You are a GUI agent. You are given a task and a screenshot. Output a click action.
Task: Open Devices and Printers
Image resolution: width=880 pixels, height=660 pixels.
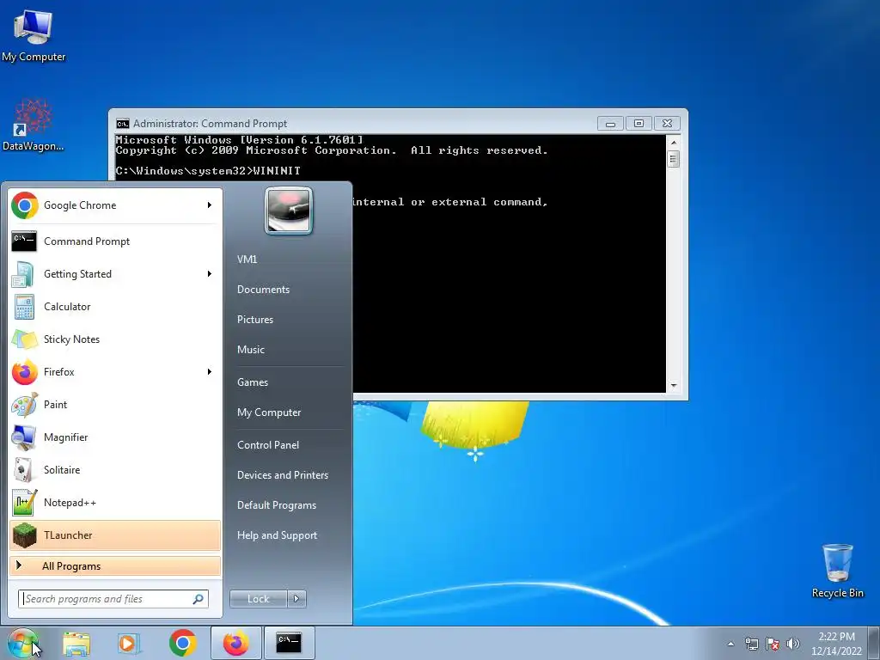(x=283, y=474)
